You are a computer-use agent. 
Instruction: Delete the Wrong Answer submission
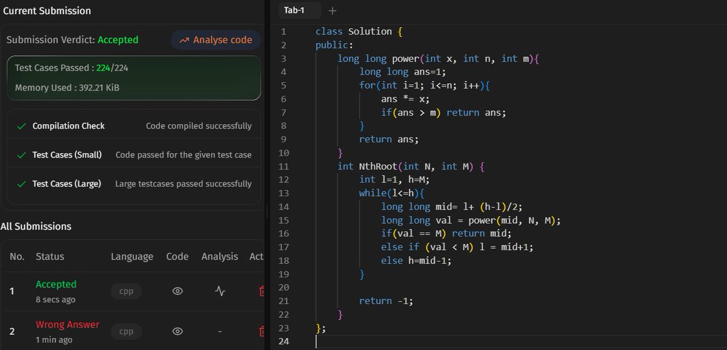(262, 331)
